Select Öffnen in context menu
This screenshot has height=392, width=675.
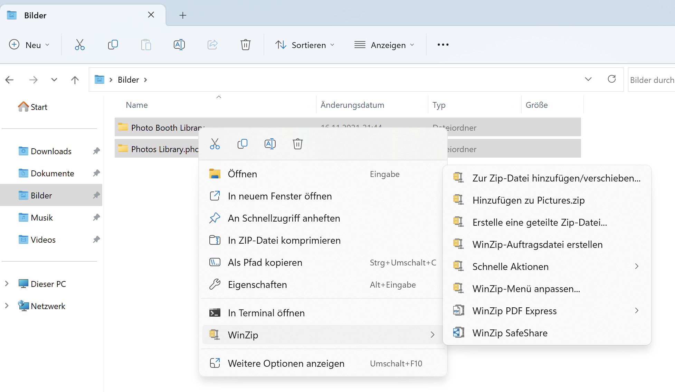point(323,174)
